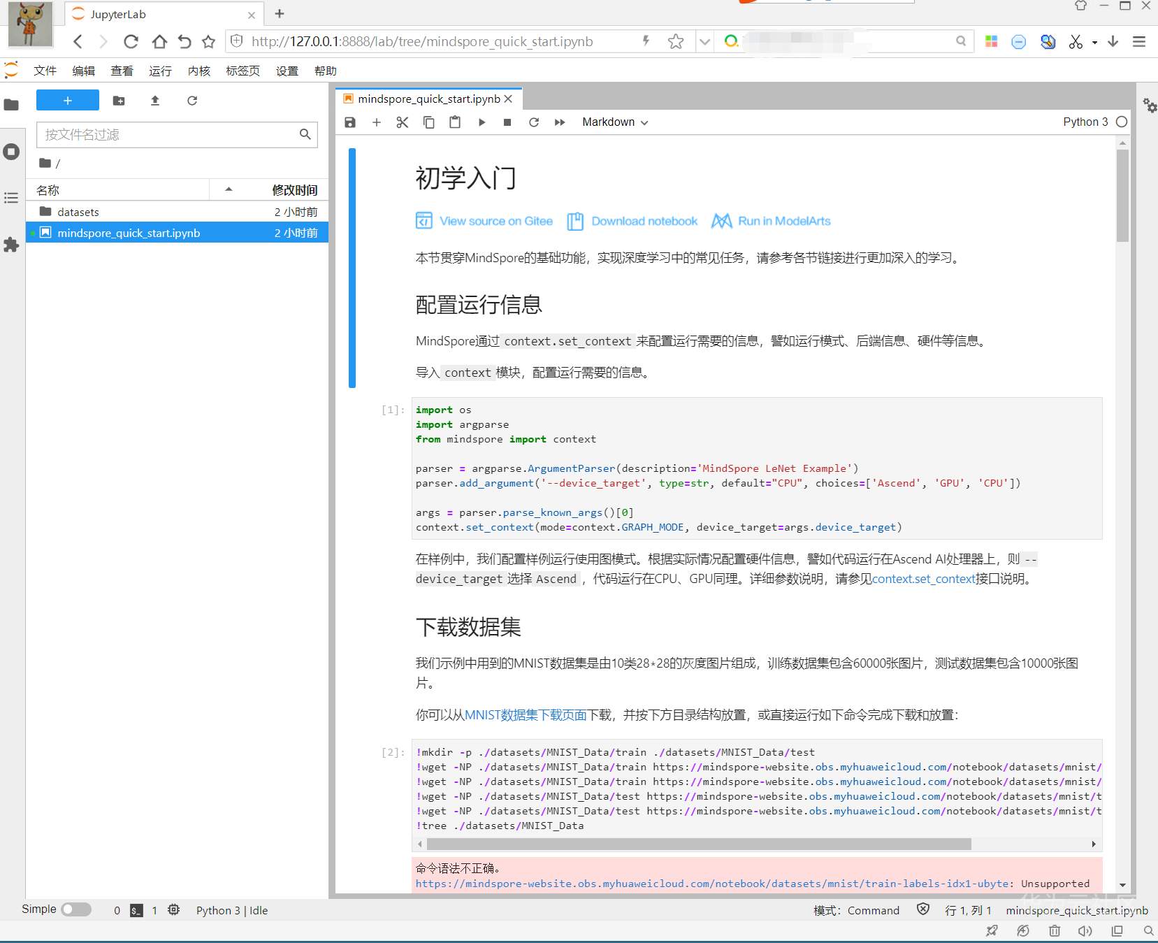Open the property inspector gears icon
Screen dimensions: 1158x943
1150,106
